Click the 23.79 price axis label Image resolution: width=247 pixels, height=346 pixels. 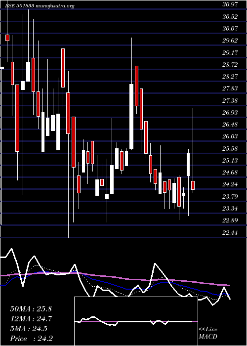pos(230,196)
